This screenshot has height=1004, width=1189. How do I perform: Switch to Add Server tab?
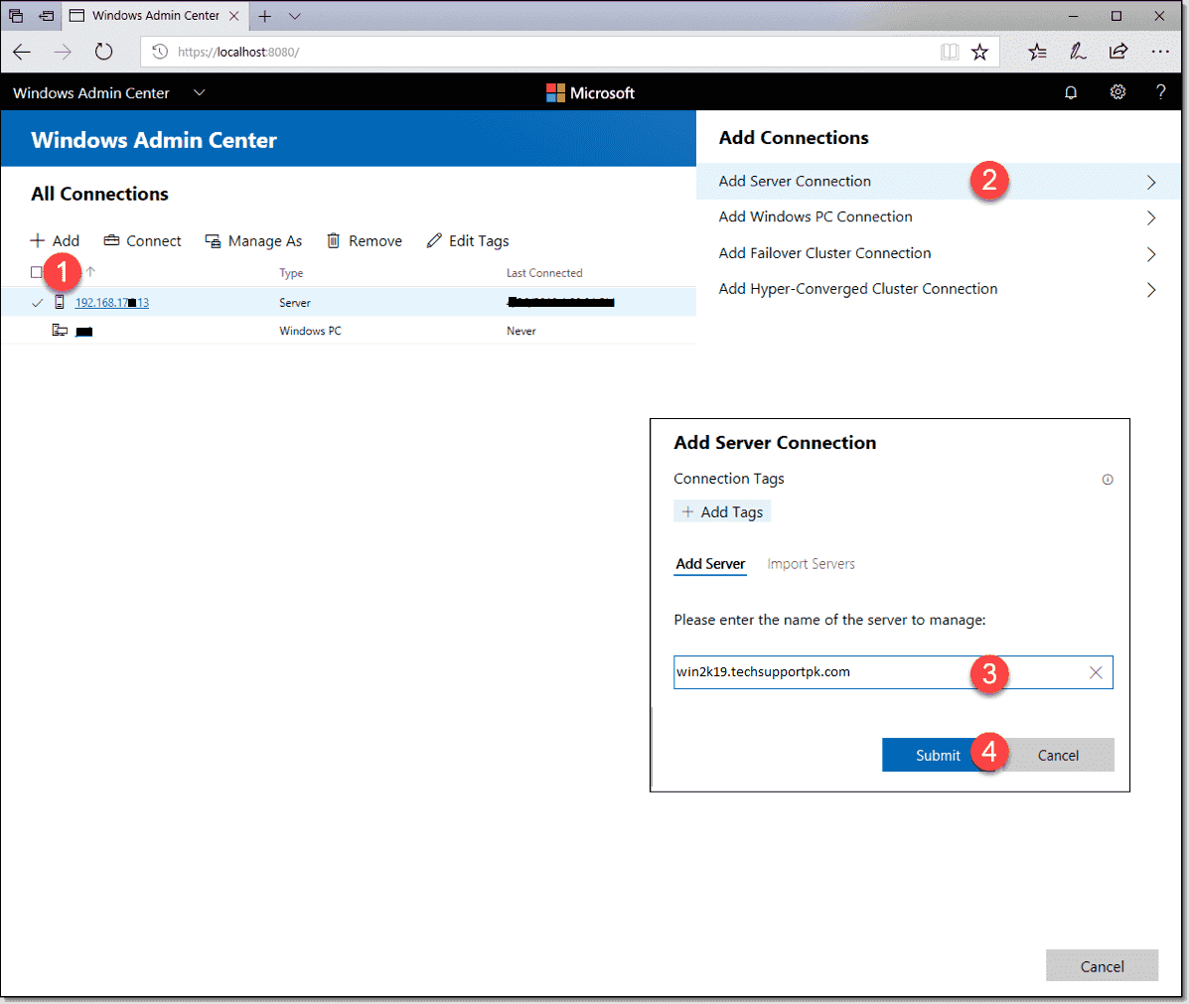tap(710, 564)
